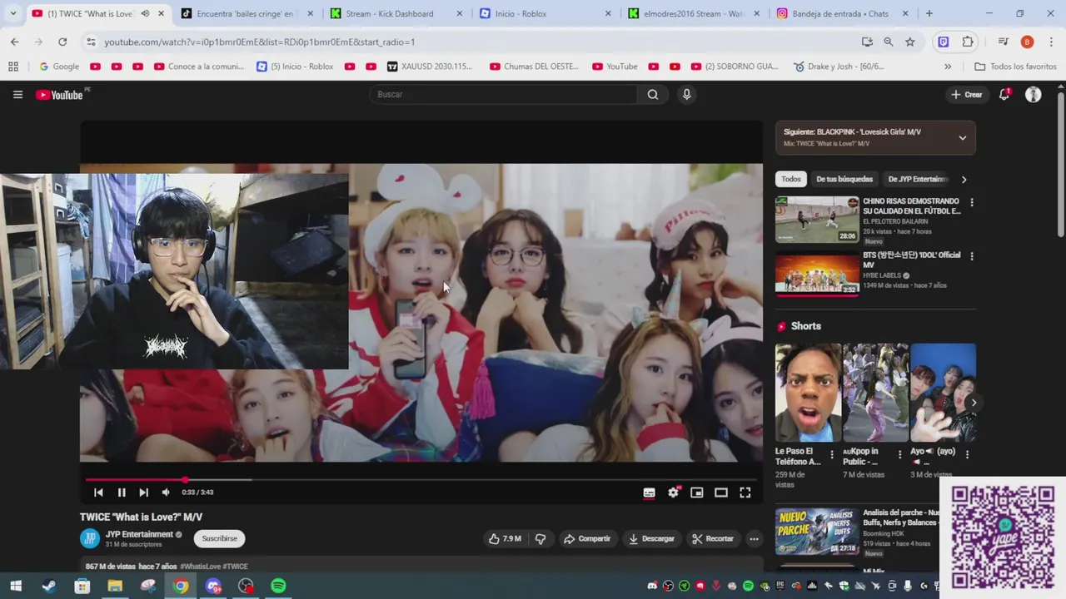Go to YouTube home via logo
The height and width of the screenshot is (599, 1066).
pyautogui.click(x=60, y=95)
